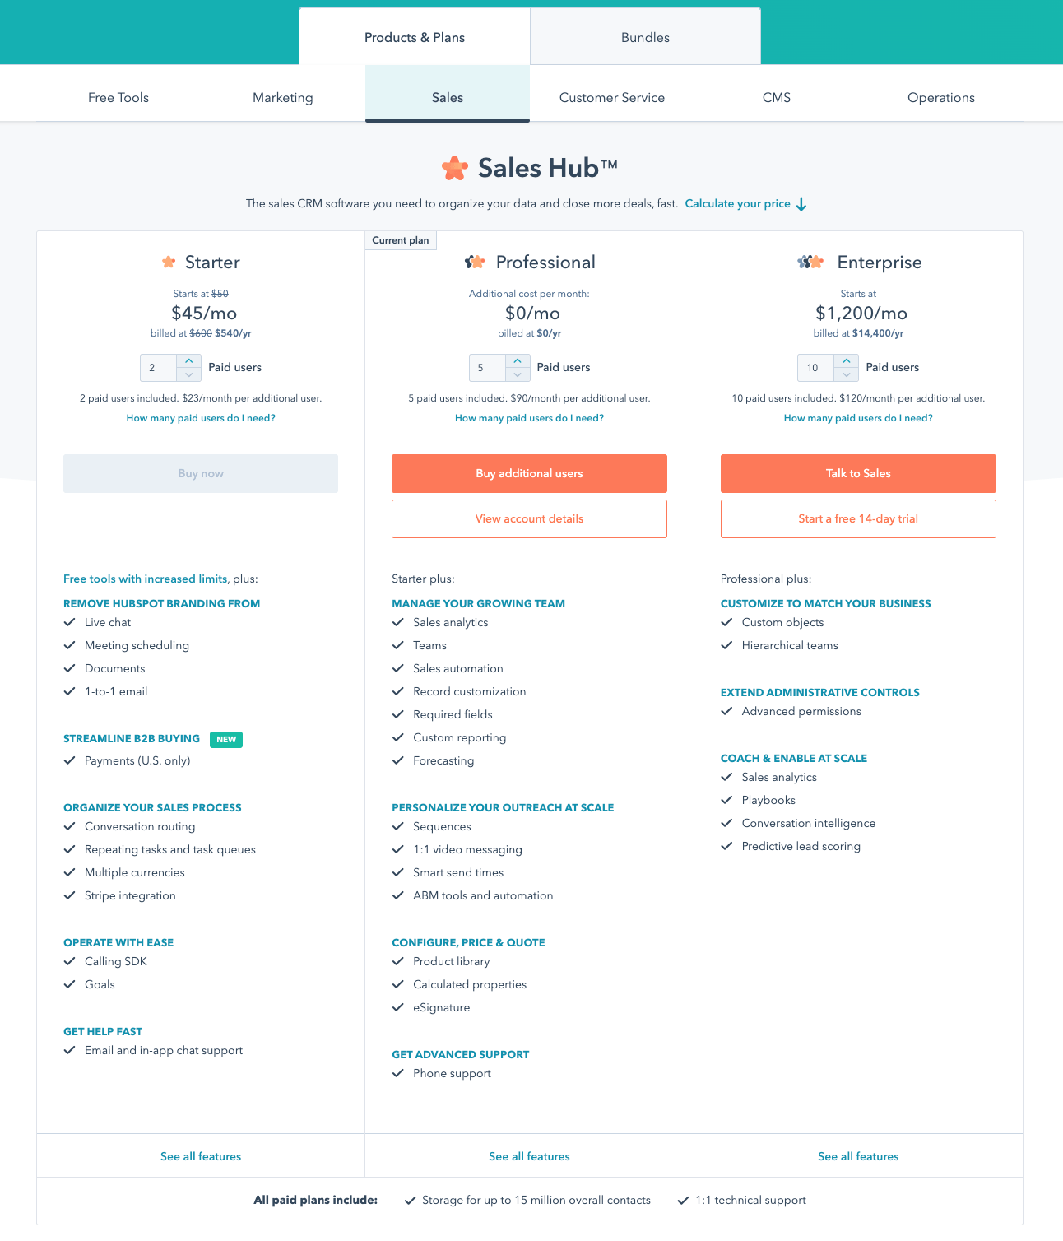1063x1241 pixels.
Task: Click See all features under Starter
Action: (x=201, y=1156)
